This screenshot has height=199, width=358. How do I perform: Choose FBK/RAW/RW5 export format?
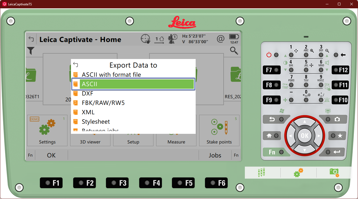[133, 103]
